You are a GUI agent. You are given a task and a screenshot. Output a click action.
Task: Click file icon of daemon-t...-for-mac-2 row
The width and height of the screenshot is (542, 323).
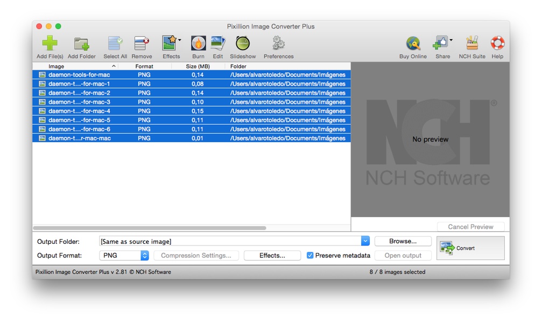pyautogui.click(x=42, y=93)
